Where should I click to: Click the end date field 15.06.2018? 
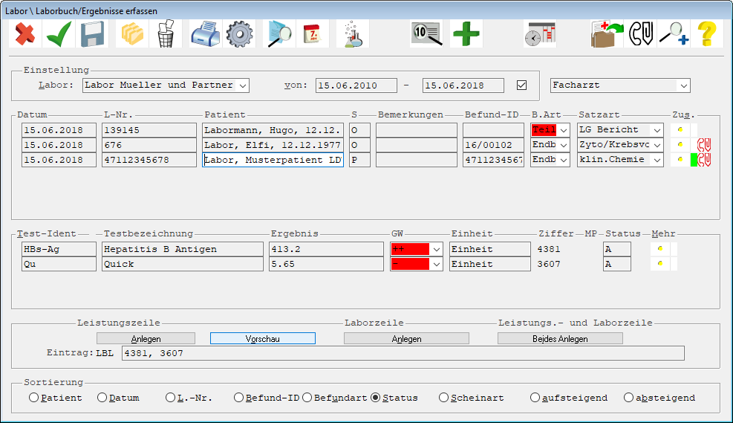[463, 85]
